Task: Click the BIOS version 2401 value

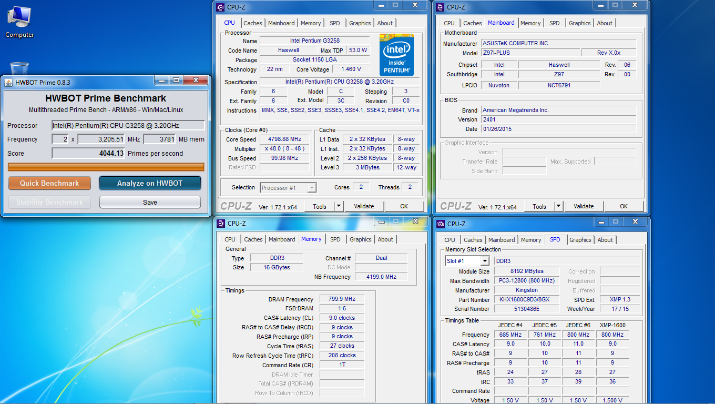Action: pos(558,119)
